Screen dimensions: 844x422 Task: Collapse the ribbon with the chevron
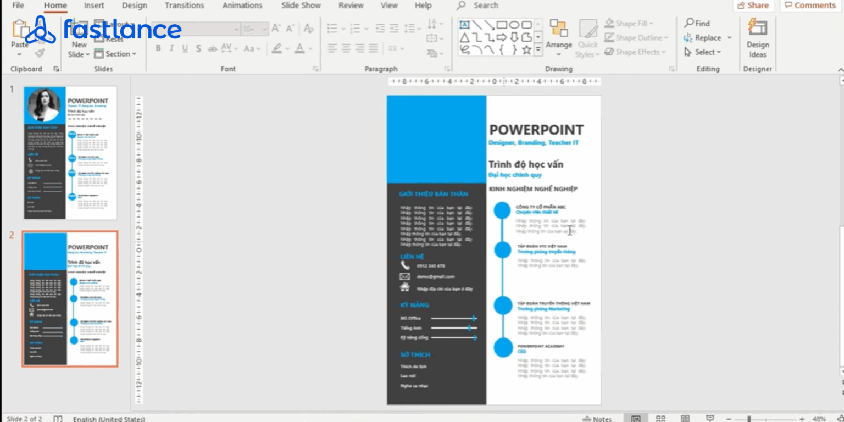[x=840, y=70]
